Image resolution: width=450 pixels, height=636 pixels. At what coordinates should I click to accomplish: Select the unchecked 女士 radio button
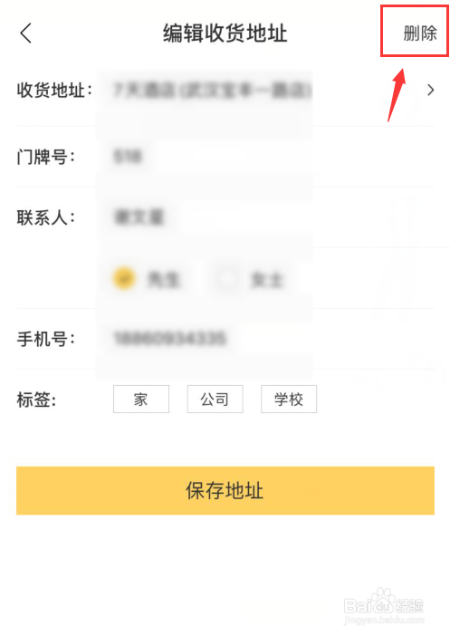(x=226, y=278)
